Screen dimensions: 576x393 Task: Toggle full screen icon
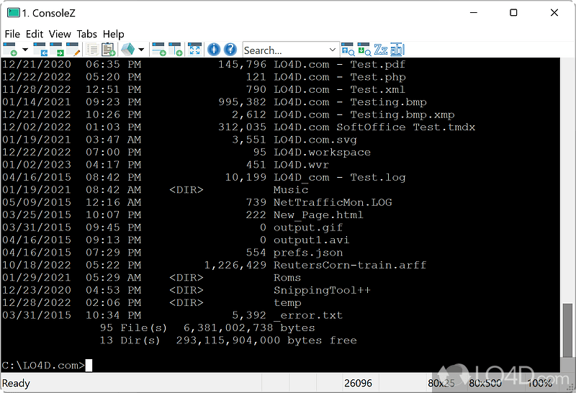click(x=194, y=50)
